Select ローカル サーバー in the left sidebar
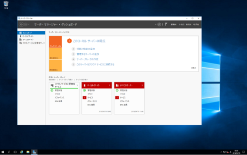 pyautogui.click(x=31, y=36)
